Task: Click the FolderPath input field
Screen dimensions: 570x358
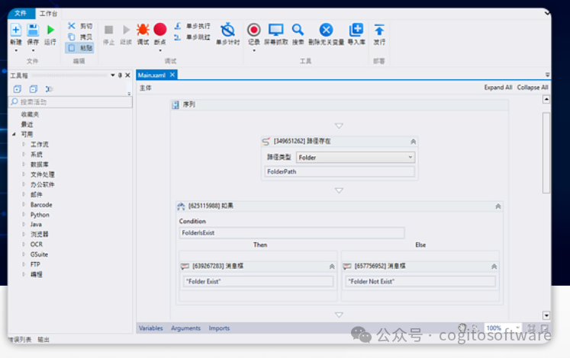Action: point(340,171)
